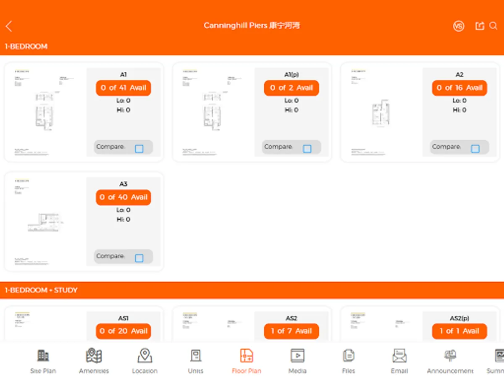Click the Canninghill Piers title
Screen dimensions: 504x378
pyautogui.click(x=252, y=26)
